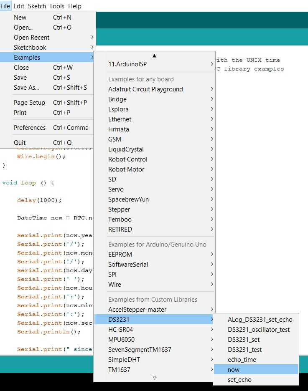This screenshot has width=308, height=391.
Task: Choose ALog_DS3231_set_echo from the DS3231 submenu
Action: click(x=260, y=320)
